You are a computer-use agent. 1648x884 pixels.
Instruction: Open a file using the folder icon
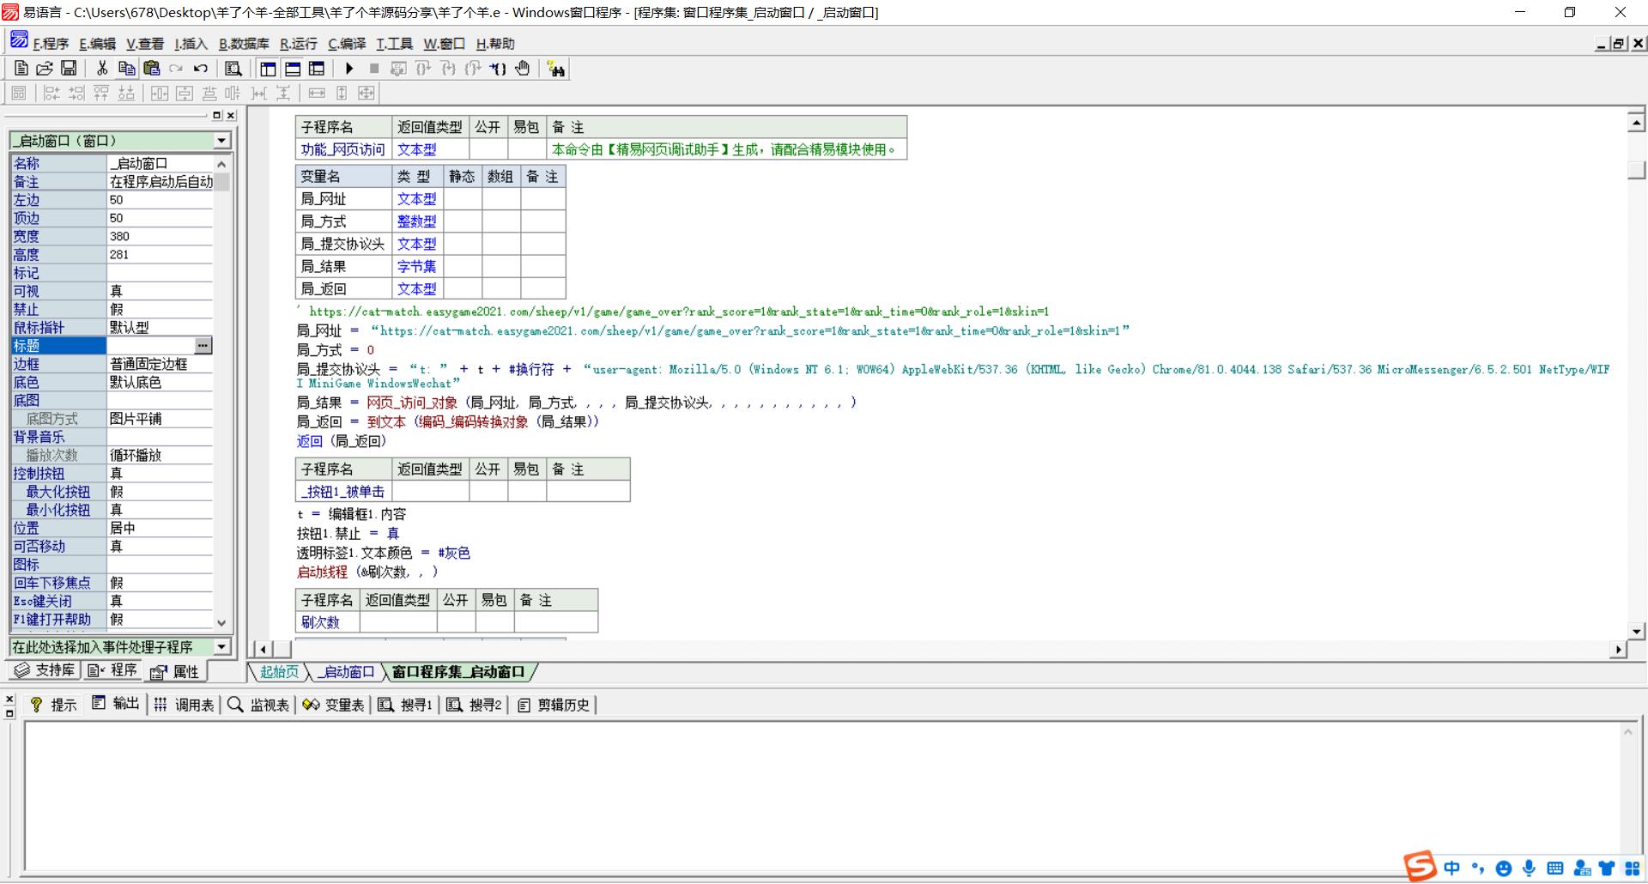click(45, 69)
